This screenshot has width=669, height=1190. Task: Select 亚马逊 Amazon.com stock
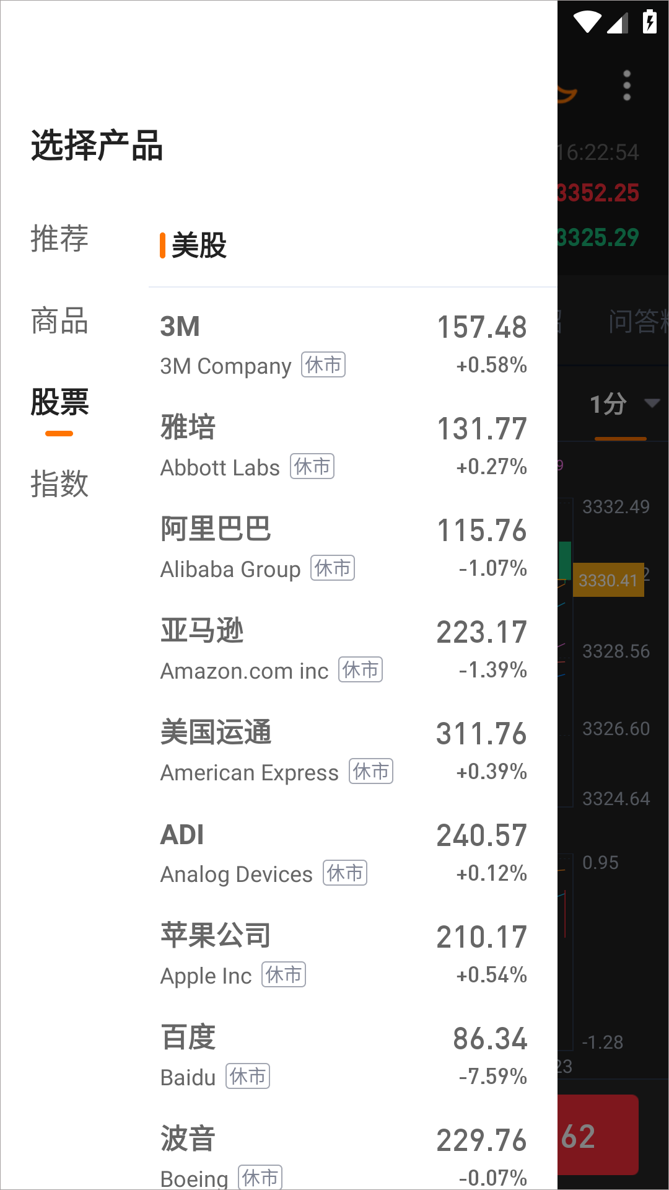344,650
